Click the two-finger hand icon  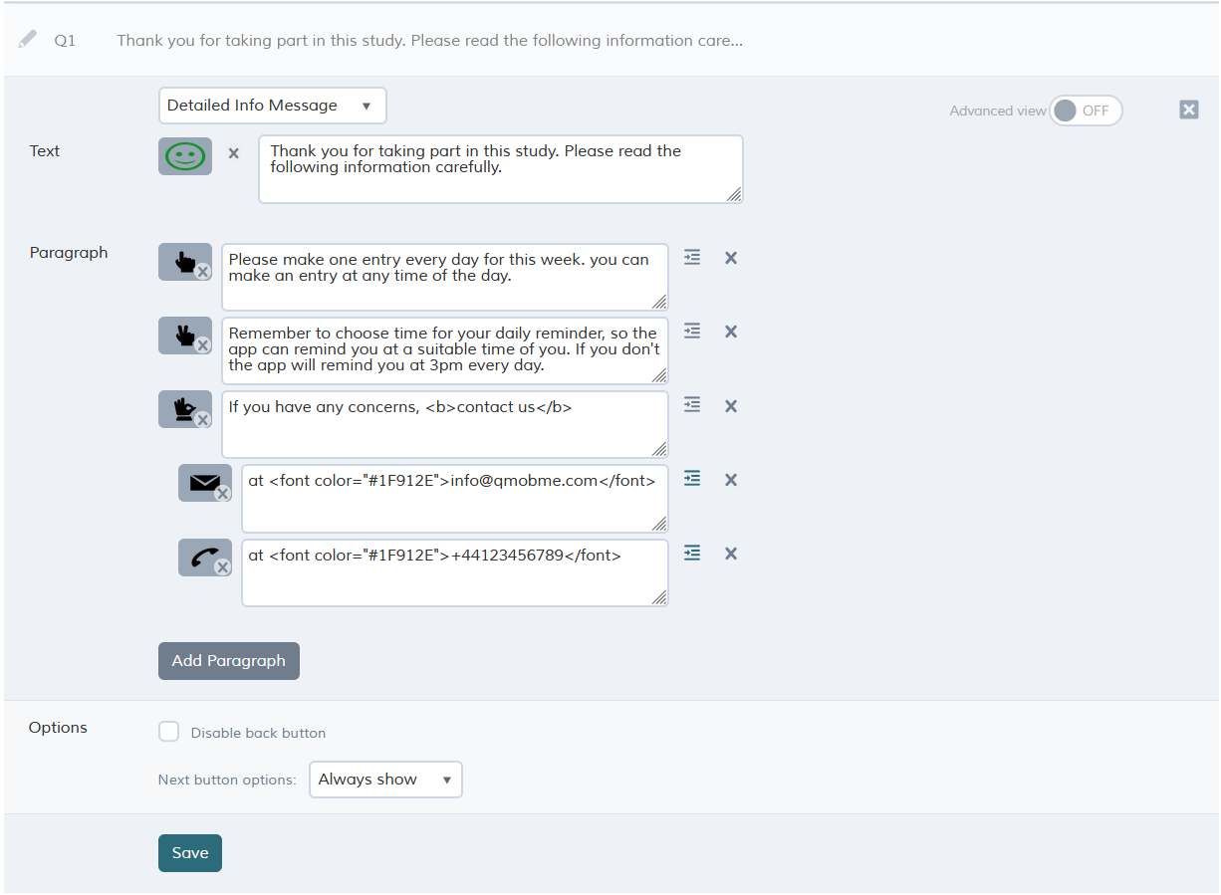point(185,336)
